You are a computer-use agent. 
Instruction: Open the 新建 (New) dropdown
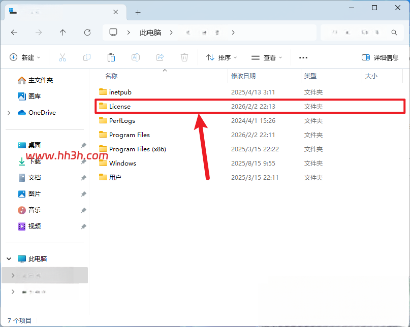click(x=25, y=57)
